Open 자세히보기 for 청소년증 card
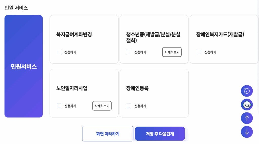259x144 pixels. (172, 52)
